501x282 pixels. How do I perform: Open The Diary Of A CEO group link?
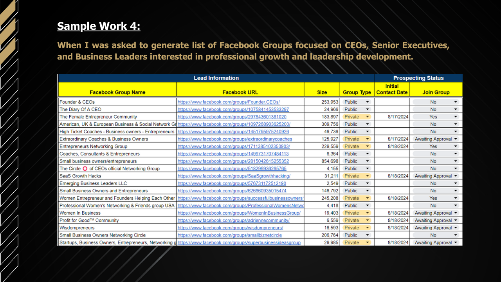pos(233,109)
